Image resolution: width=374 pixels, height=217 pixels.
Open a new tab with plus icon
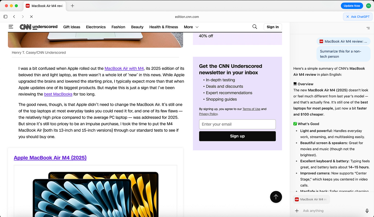click(x=72, y=6)
